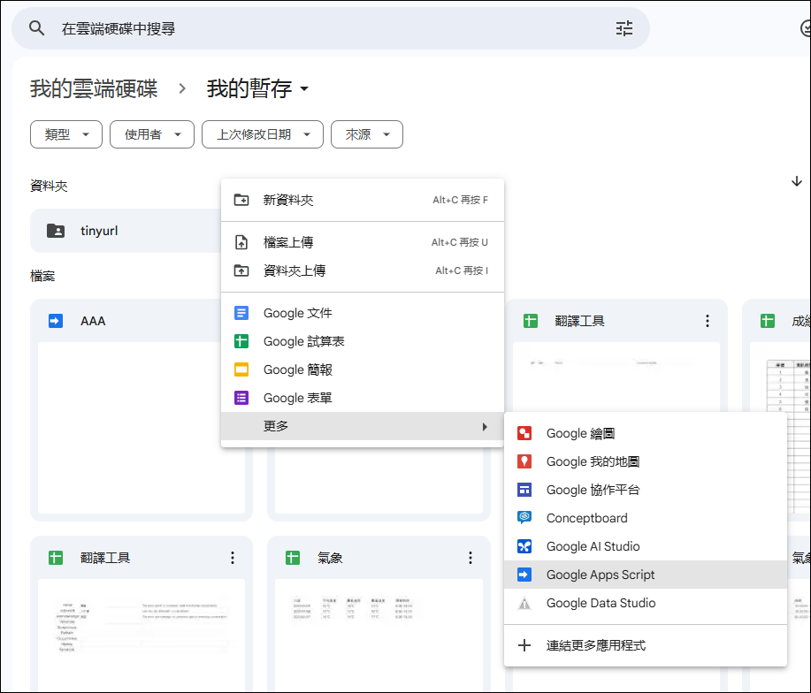The height and width of the screenshot is (693, 811).
Task: Open the 氣象 spreadsheet thumbnail
Action: pyautogui.click(x=379, y=635)
